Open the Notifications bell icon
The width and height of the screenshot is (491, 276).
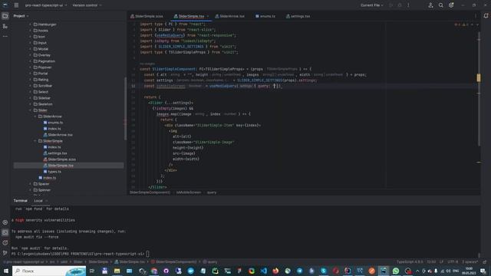(486, 16)
